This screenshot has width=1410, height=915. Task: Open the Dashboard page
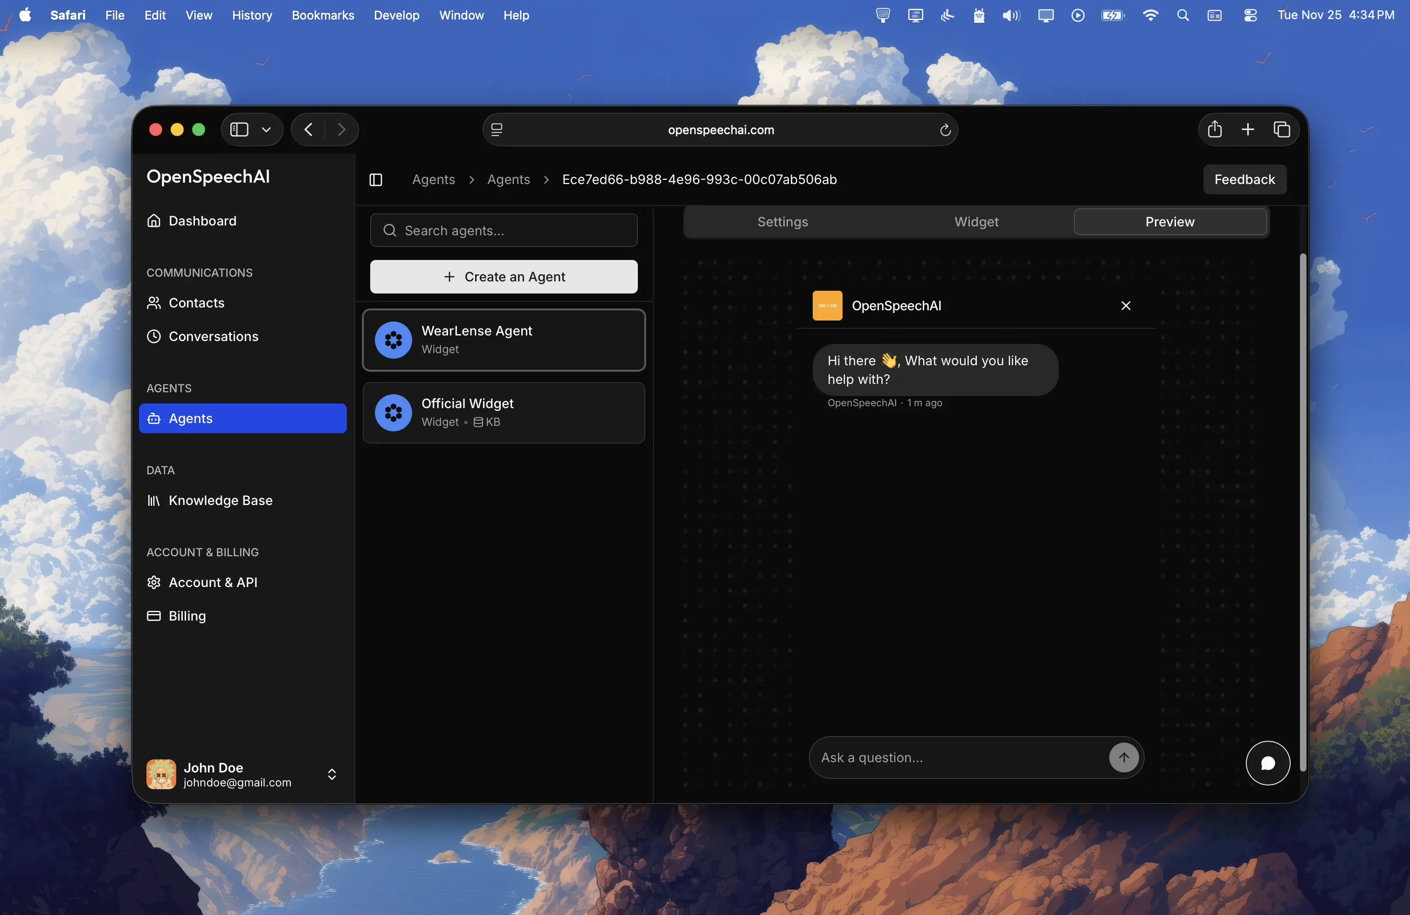[243, 221]
